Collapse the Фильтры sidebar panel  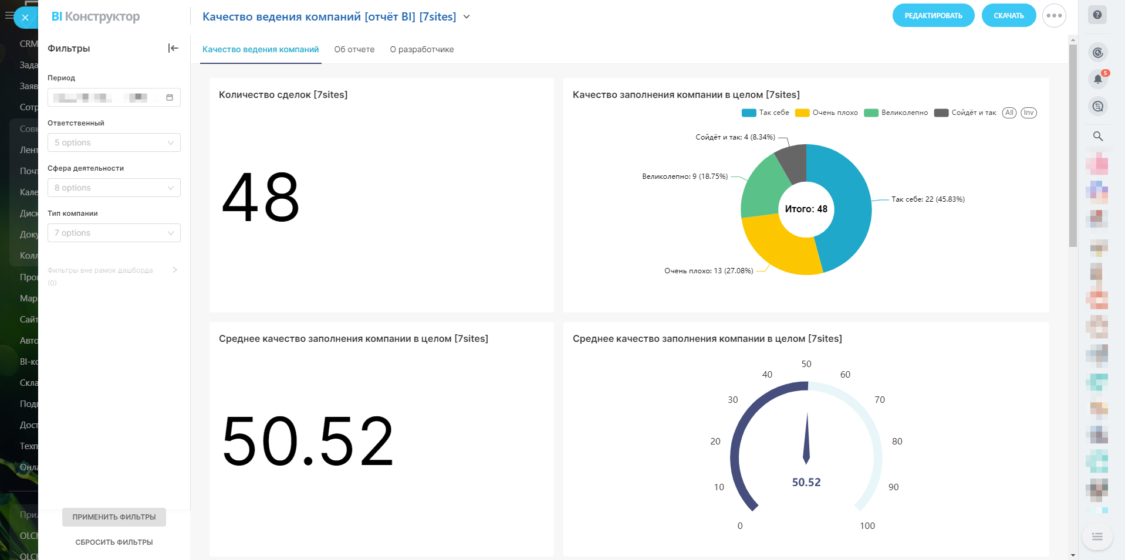[173, 48]
